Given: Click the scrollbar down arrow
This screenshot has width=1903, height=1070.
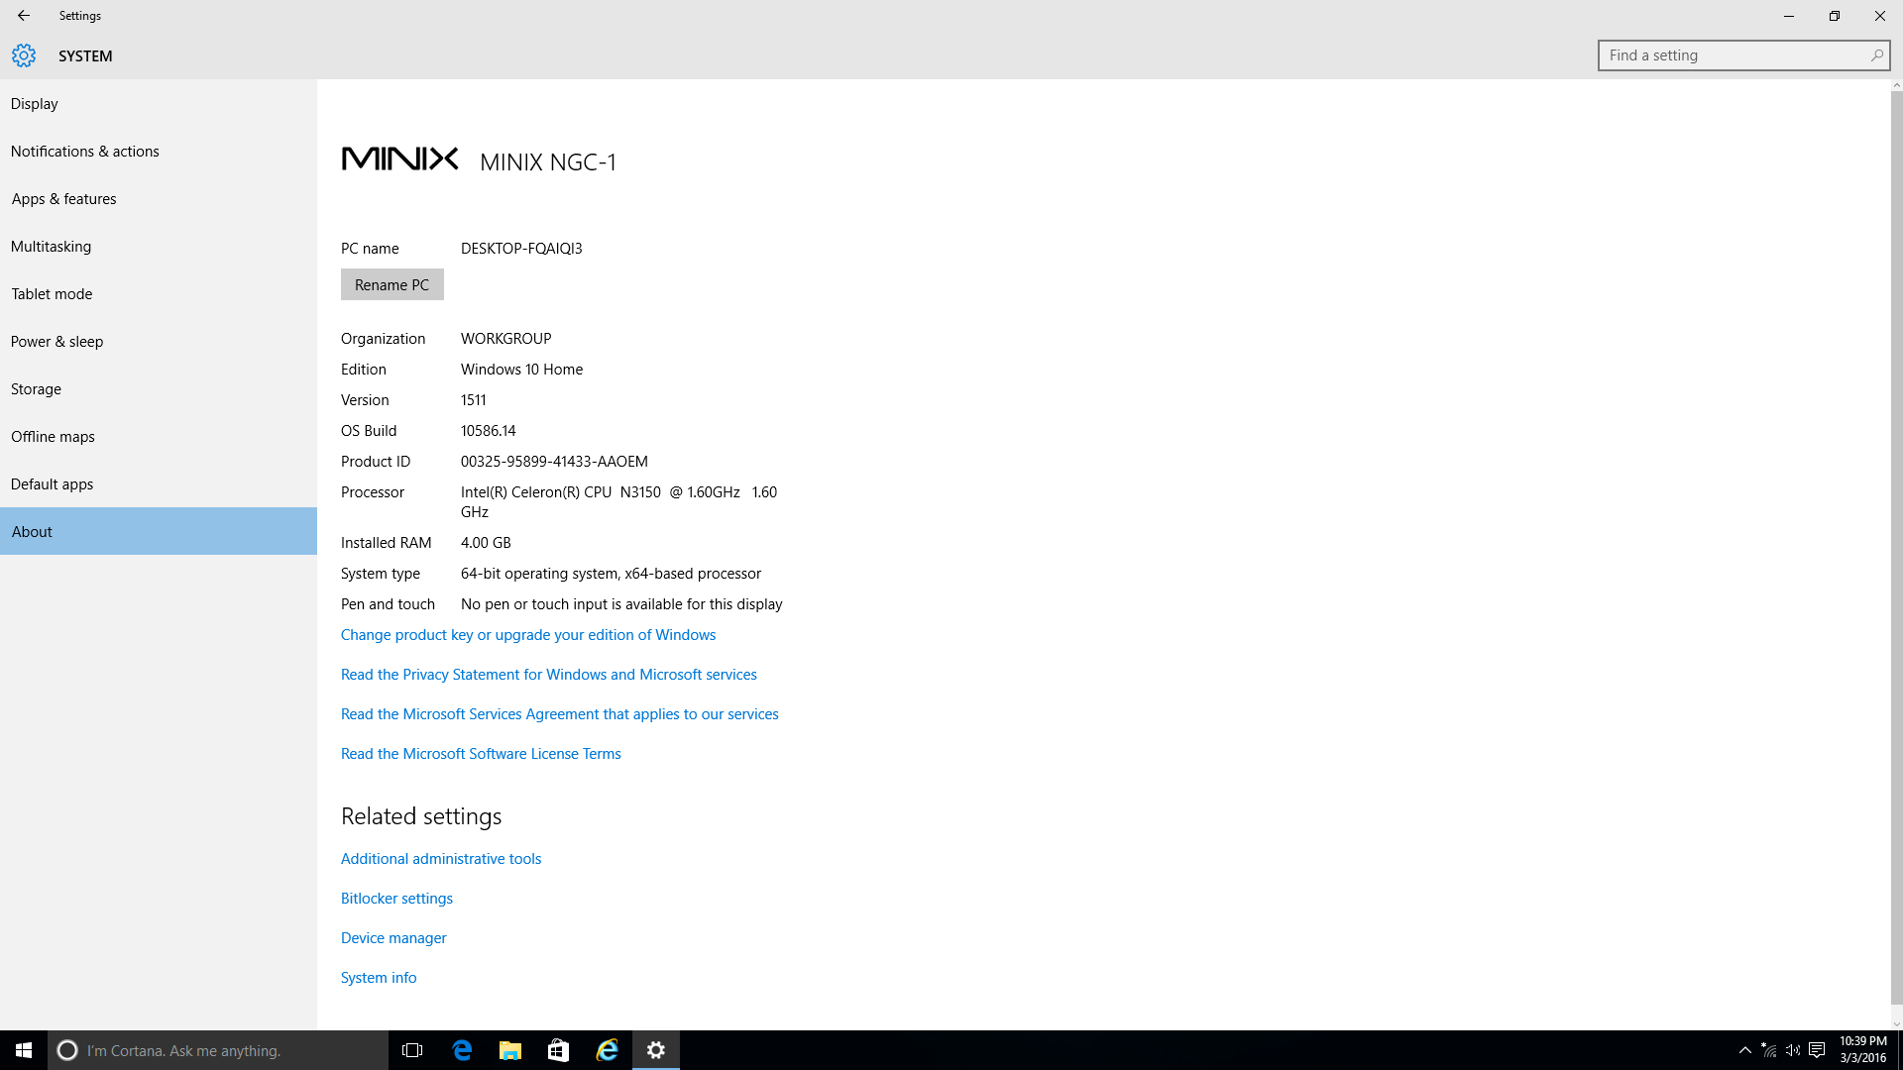Looking at the screenshot, I should pyautogui.click(x=1896, y=1024).
